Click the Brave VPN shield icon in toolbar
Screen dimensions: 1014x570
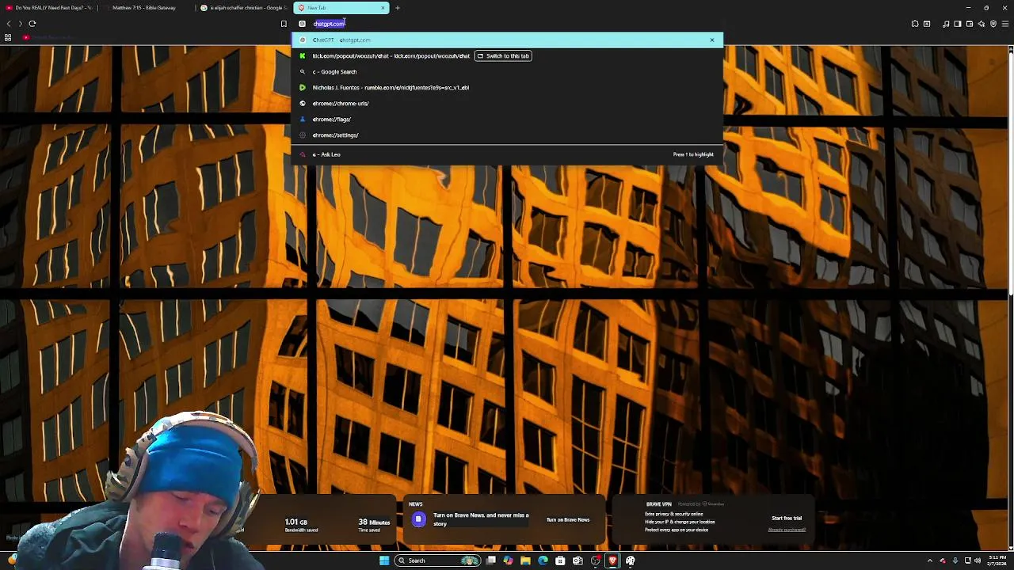coord(993,24)
